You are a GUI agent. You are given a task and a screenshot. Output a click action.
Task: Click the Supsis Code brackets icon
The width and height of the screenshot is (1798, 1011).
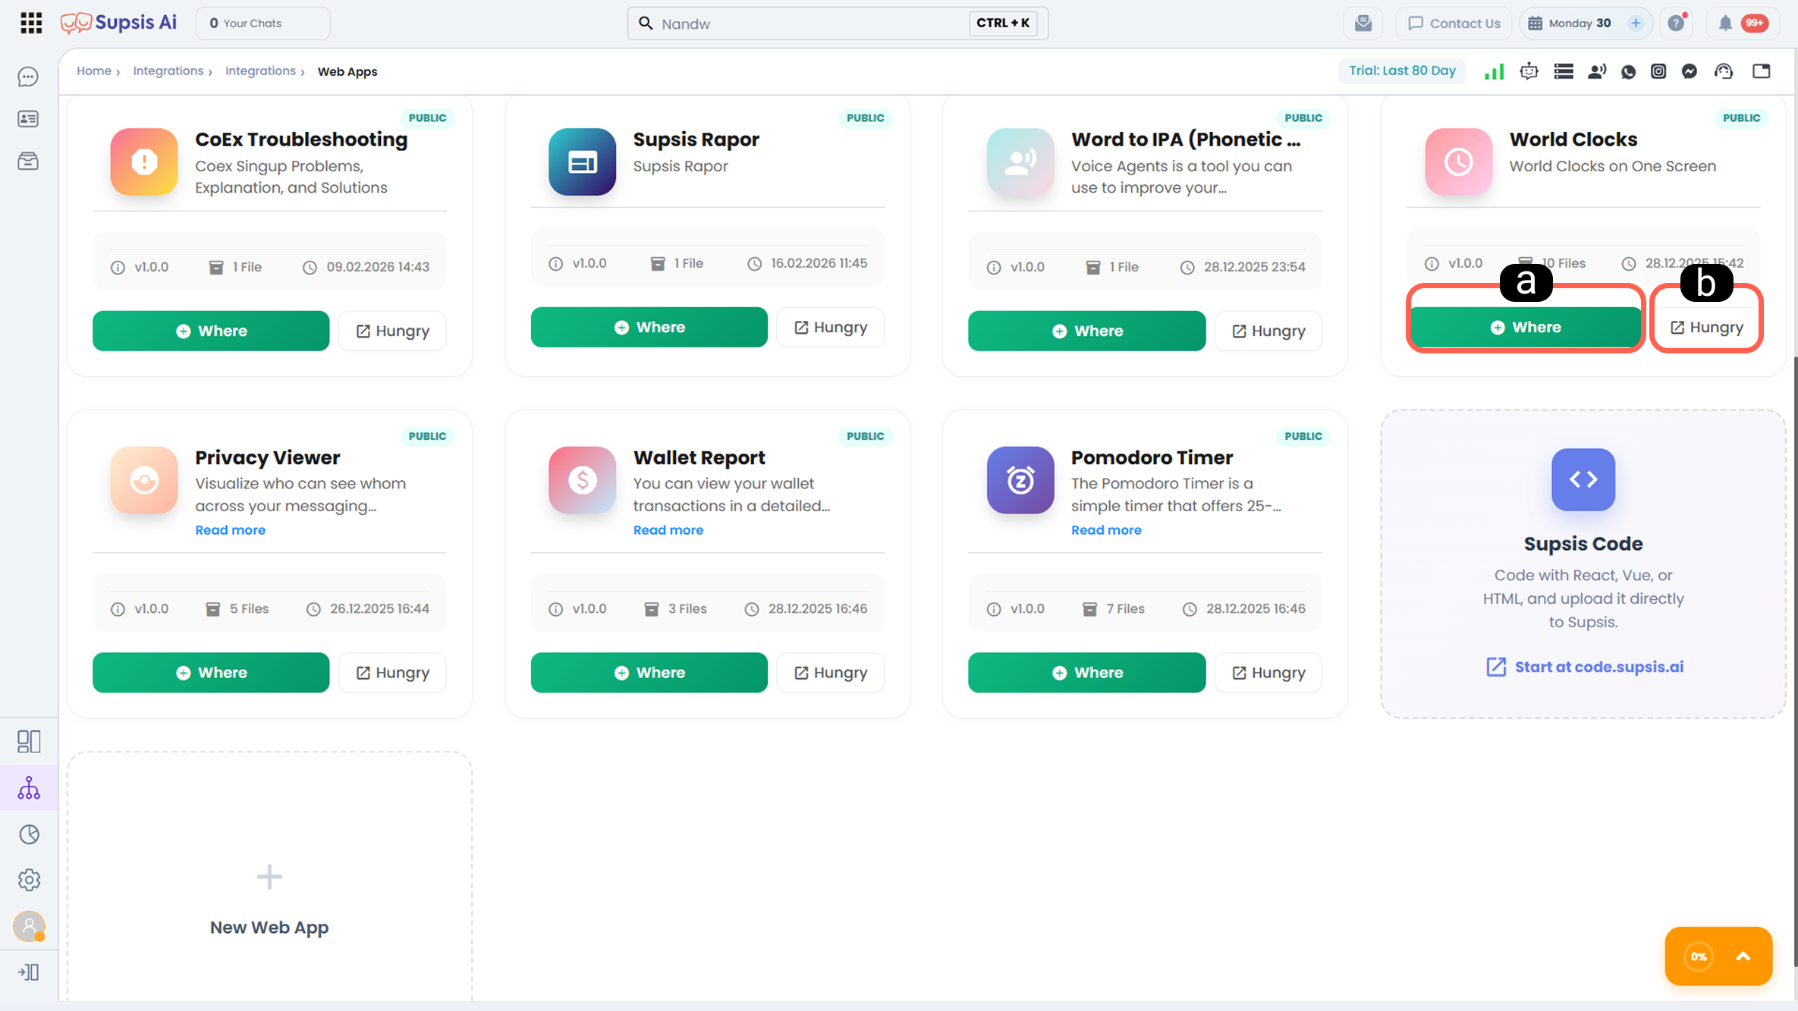pyautogui.click(x=1583, y=479)
